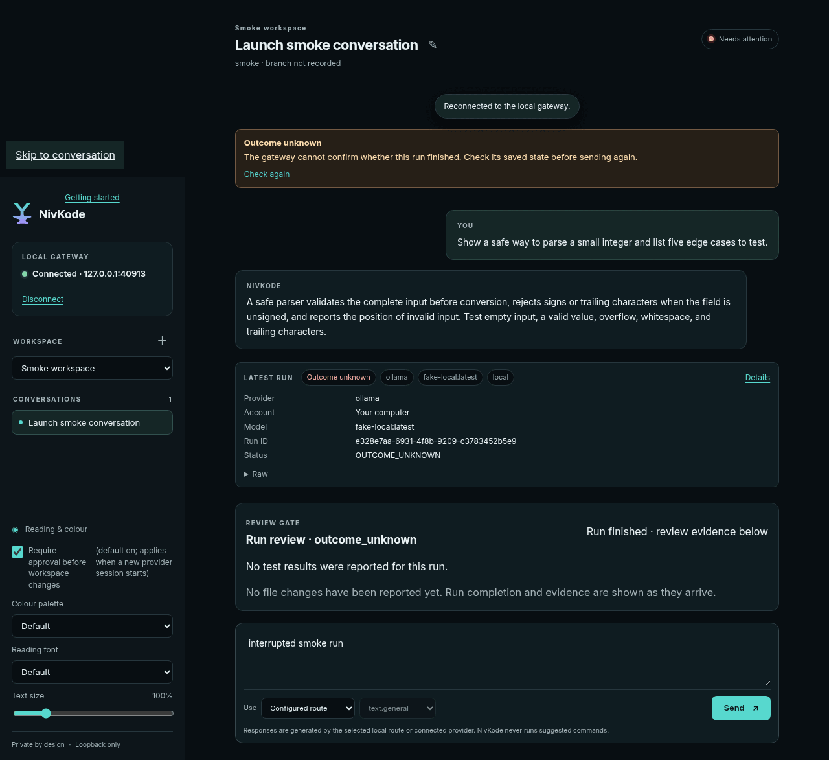The width and height of the screenshot is (829, 760).
Task: Click the Launch smoke conversation page title
Action: coord(326,45)
